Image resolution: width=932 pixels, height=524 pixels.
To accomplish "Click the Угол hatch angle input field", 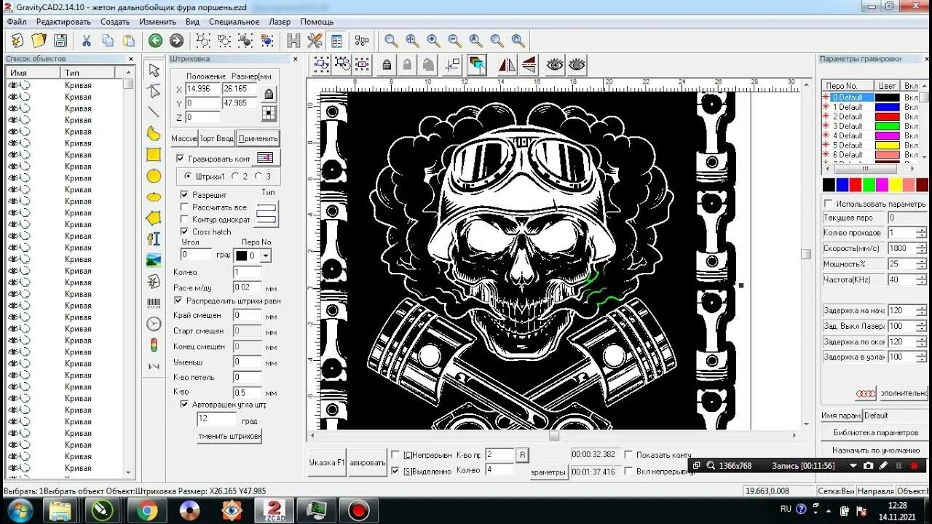I will [x=197, y=255].
